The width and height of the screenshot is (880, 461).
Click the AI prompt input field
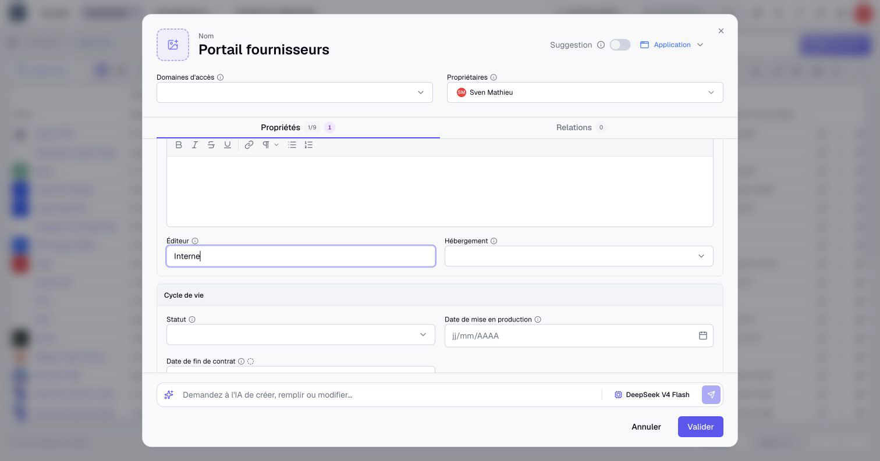pos(390,395)
